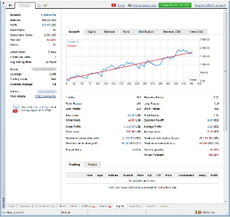Open the MQL5.community more details link
This screenshot has height=217, width=230.
pos(46,96)
